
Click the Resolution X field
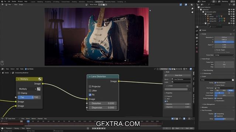[224, 37]
